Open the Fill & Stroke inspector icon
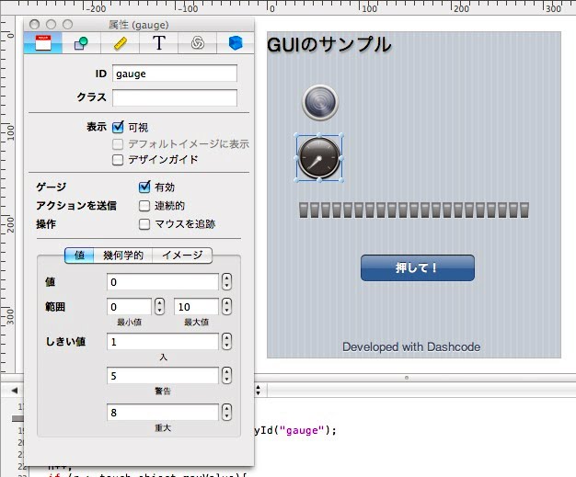This screenshot has height=477, width=576. pyautogui.click(x=81, y=42)
